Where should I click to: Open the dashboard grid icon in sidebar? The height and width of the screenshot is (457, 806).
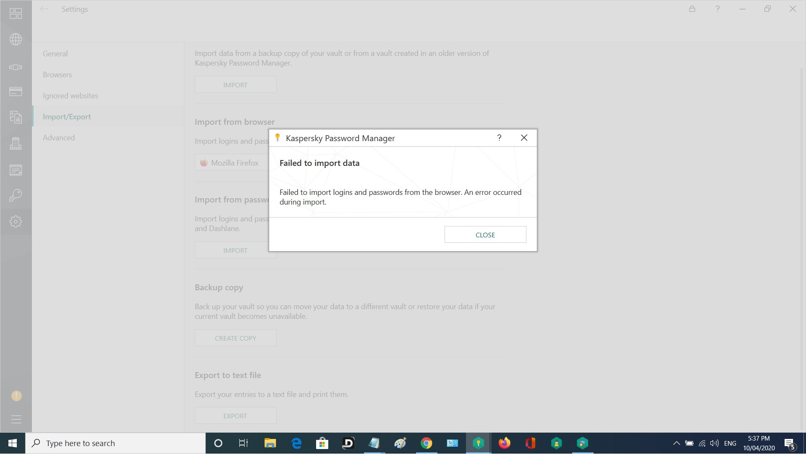point(16,13)
